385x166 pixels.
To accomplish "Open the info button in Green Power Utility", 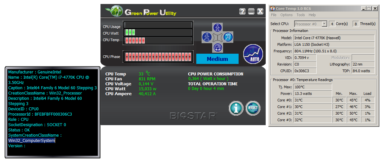I will [x=236, y=108].
